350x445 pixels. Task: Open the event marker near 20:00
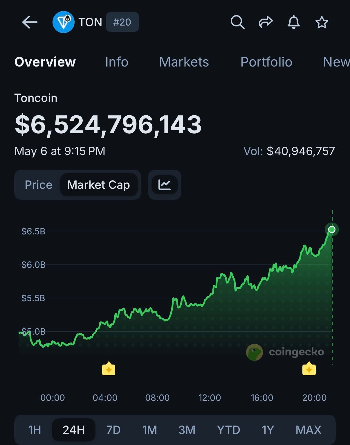click(309, 369)
